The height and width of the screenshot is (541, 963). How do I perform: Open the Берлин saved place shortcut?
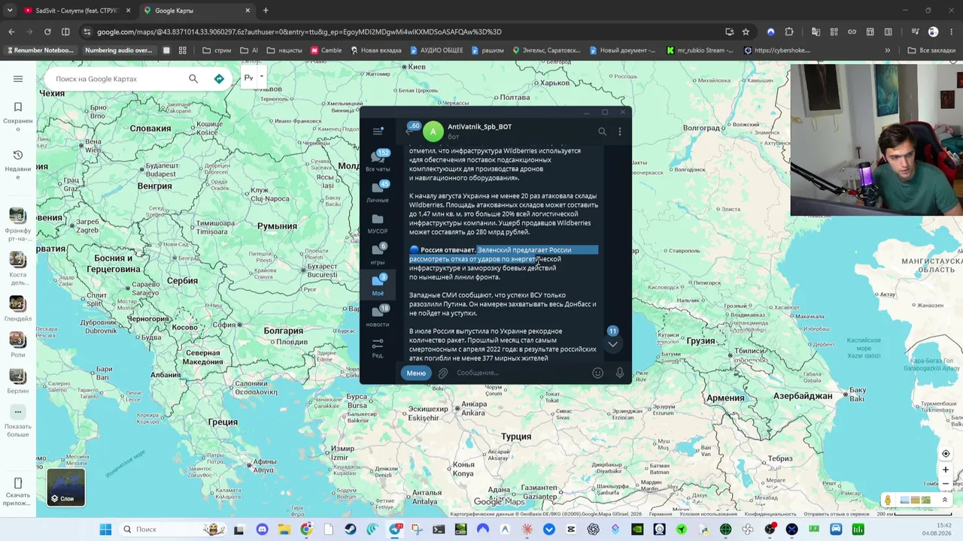18,381
